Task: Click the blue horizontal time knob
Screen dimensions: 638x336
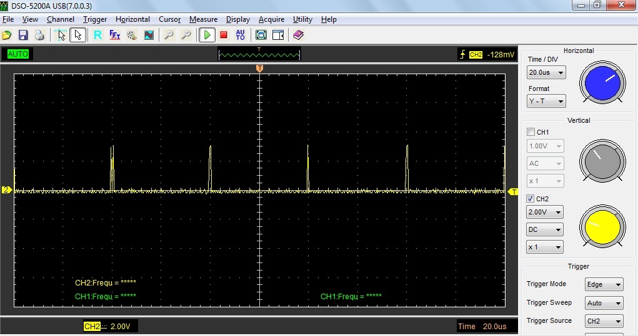Action: tap(602, 83)
